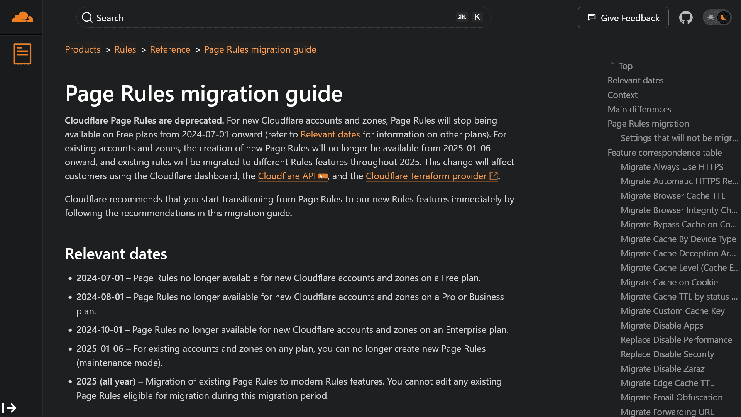Follow the Relevant dates inline link

pos(330,134)
